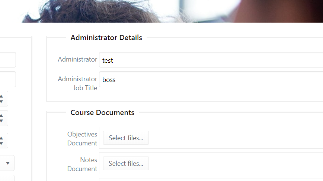This screenshot has height=181, width=323.
Task: Click down arrow of the third number spinner
Action: [1, 143]
